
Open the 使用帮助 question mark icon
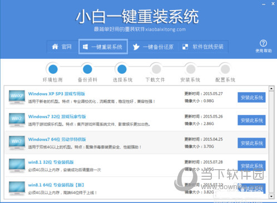(263, 43)
